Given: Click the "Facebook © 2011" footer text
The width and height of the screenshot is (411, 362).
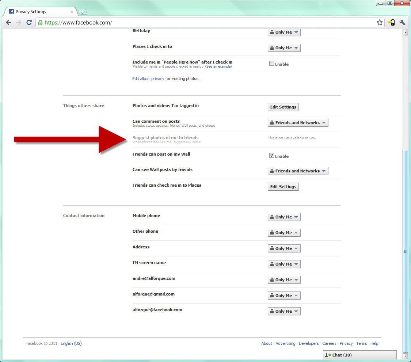Looking at the screenshot, I should [41, 343].
